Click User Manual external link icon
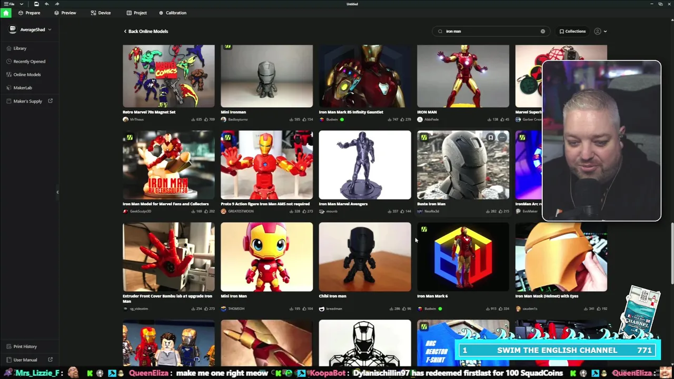 point(51,360)
